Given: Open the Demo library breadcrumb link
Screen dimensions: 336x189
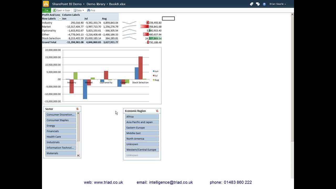Looking at the screenshot, I should tap(96, 4).
